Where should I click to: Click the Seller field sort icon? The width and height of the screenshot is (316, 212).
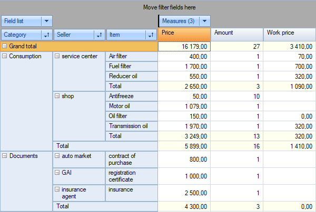tap(98, 35)
